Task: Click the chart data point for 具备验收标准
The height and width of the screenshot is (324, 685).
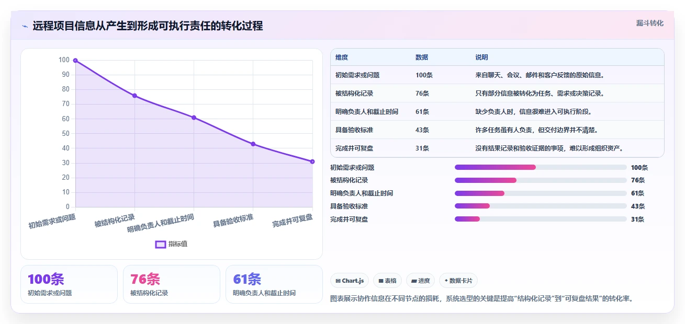Action: click(253, 144)
